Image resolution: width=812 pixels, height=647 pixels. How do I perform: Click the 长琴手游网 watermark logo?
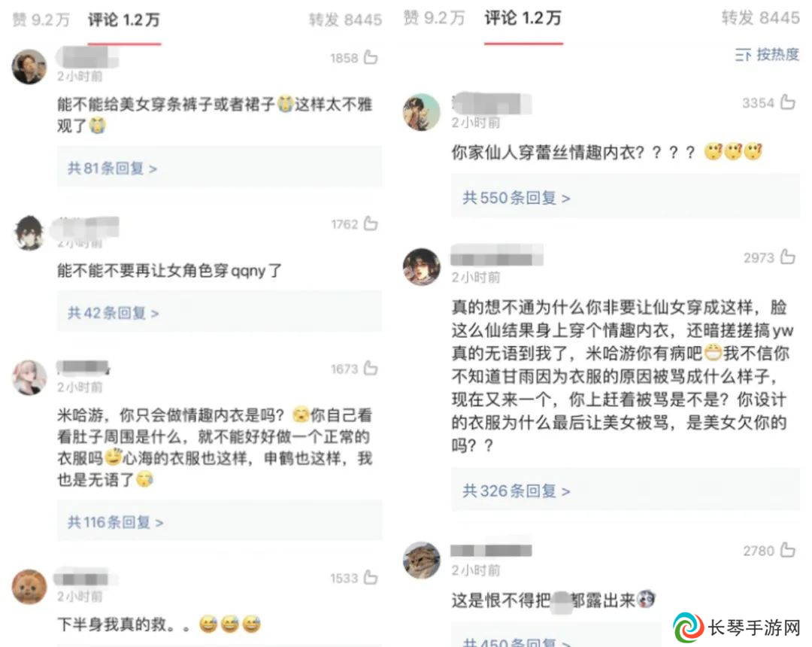click(x=737, y=627)
